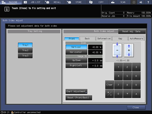Select the Horizontal zoom setting
Image resolution: width=152 pixels, height=114 pixels.
click(x=76, y=52)
